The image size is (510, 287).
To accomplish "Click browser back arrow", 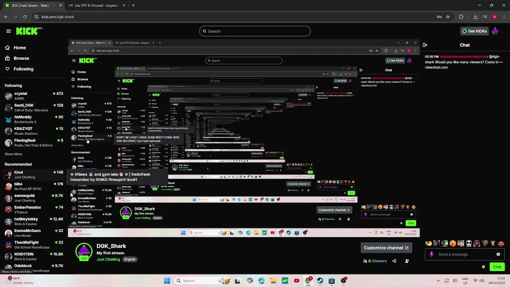I will coord(6,17).
